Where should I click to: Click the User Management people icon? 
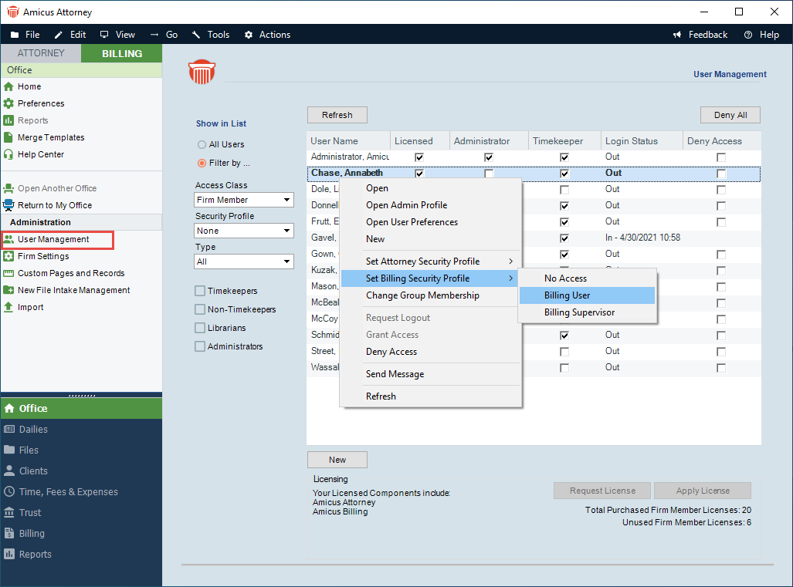point(8,239)
